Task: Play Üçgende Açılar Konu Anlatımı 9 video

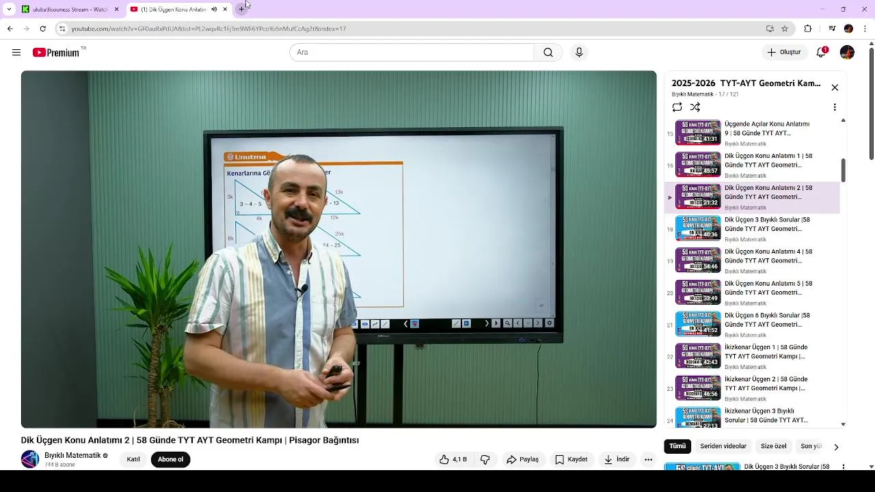Action: pyautogui.click(x=752, y=133)
